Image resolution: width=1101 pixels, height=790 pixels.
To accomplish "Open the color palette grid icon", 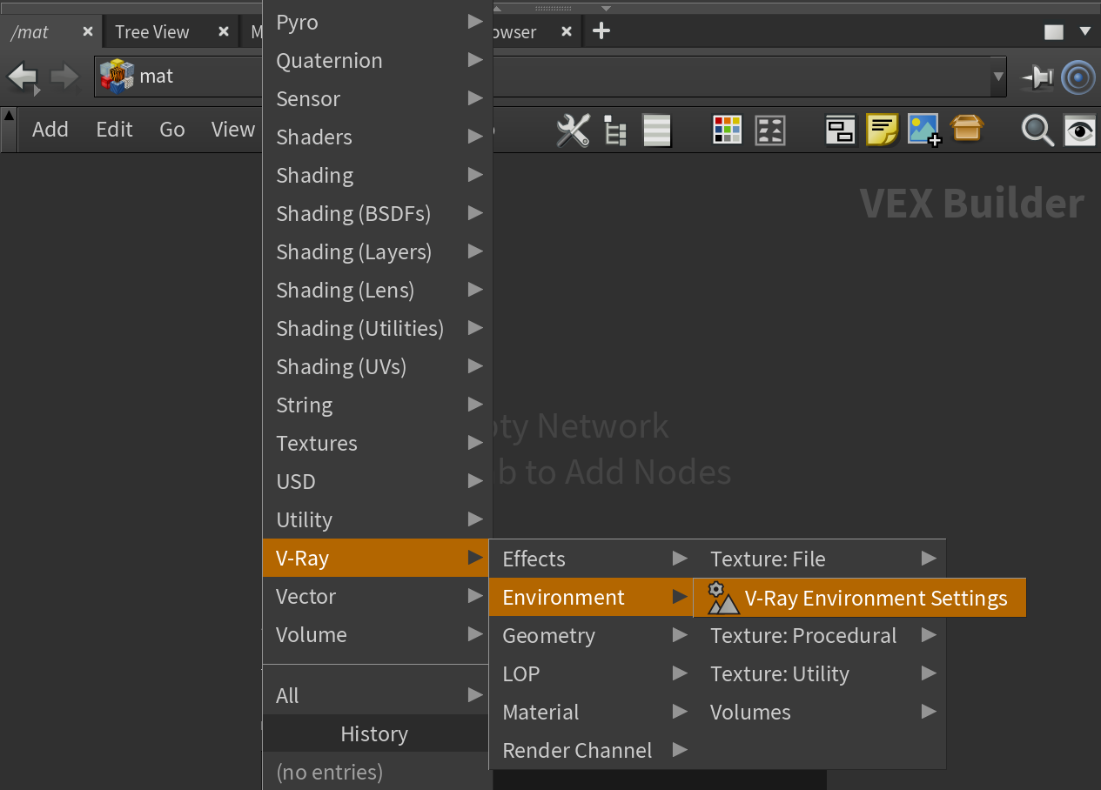I will coord(727,131).
